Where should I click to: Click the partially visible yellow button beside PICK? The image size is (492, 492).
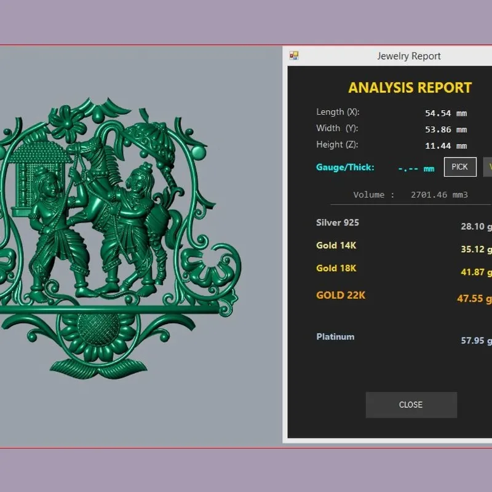[488, 167]
